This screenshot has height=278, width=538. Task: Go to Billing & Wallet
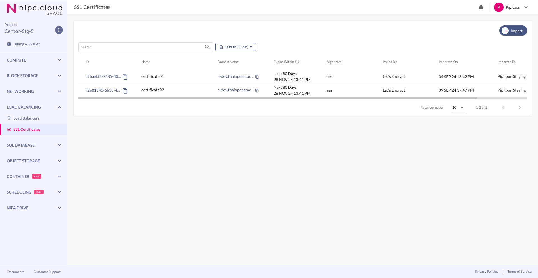[x=26, y=44]
